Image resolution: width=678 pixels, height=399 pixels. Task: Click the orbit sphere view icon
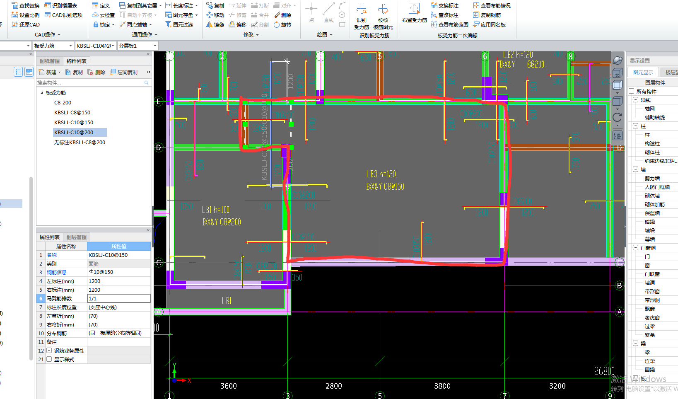coord(617,60)
